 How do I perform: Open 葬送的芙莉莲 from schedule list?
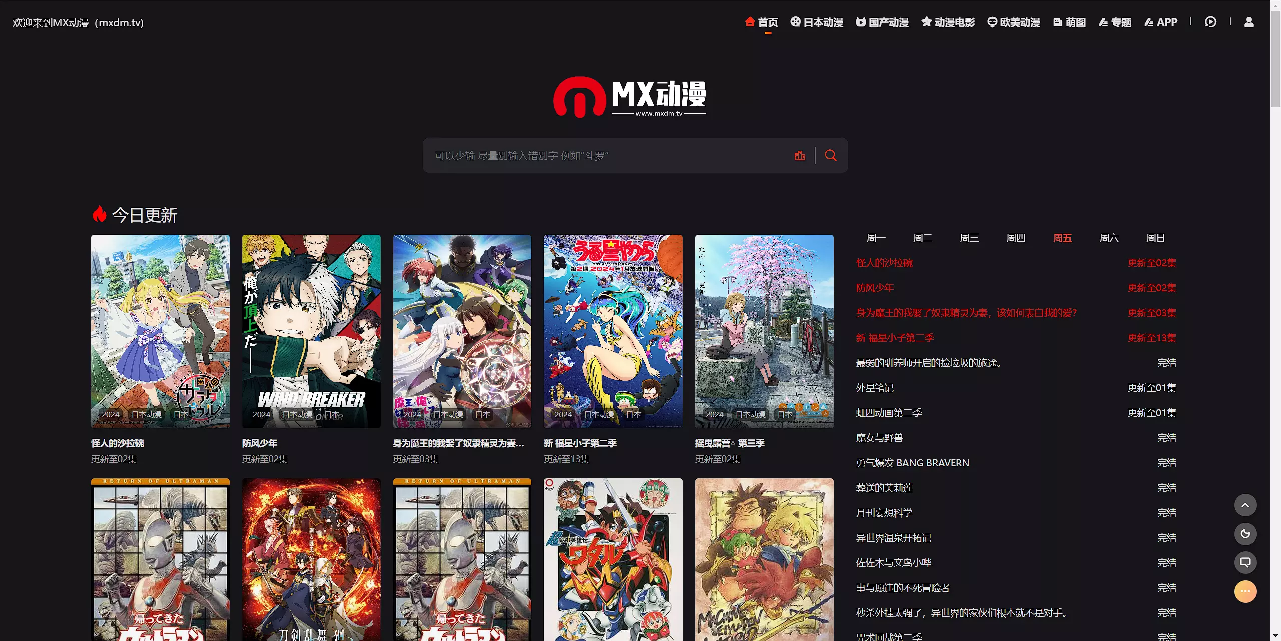pyautogui.click(x=884, y=488)
